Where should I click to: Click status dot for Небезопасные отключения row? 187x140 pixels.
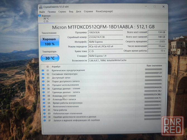[x=44, y=114]
